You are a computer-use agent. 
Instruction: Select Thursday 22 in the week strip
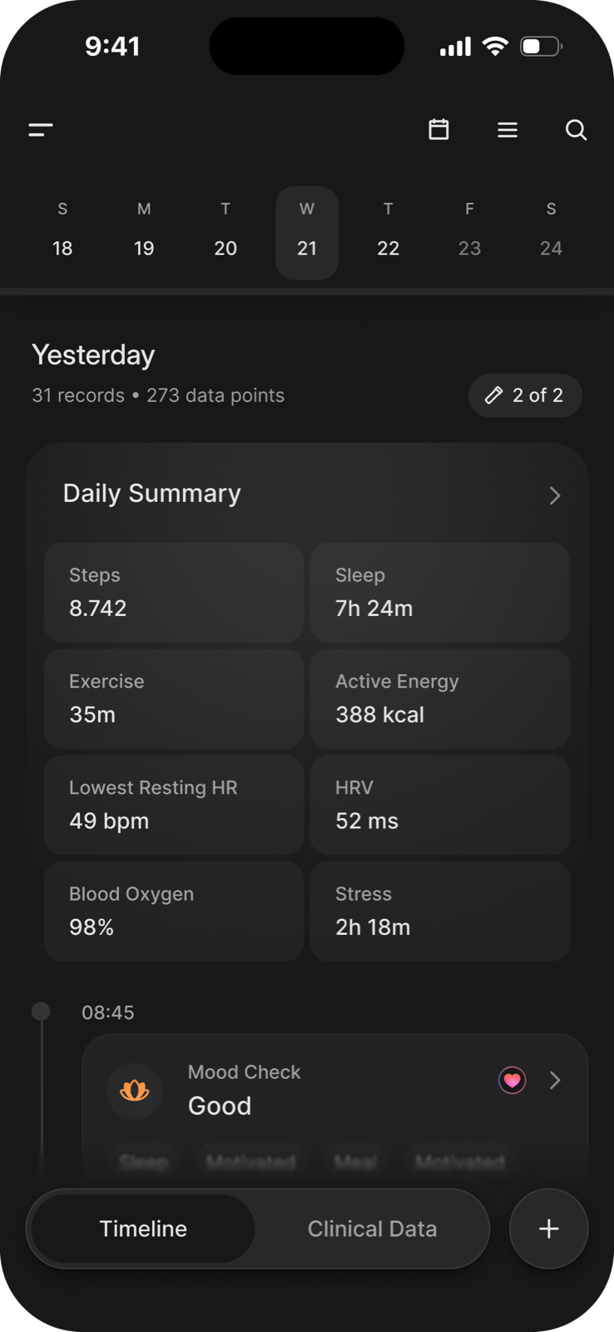click(x=389, y=232)
